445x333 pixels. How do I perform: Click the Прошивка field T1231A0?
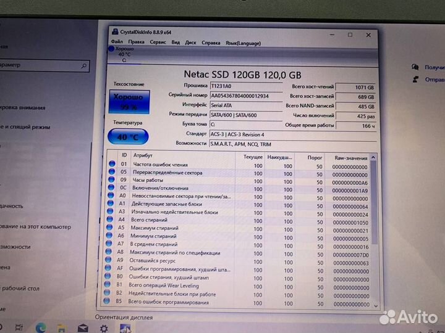click(x=246, y=86)
